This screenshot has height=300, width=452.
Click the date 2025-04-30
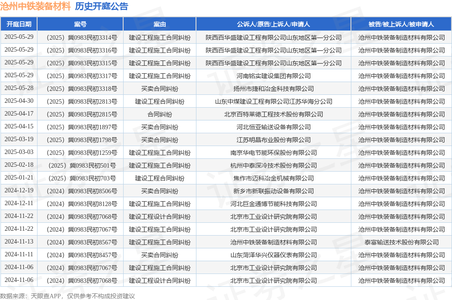(x=19, y=101)
